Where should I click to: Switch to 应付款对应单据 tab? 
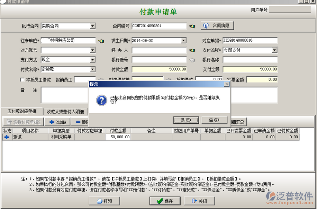pyautogui.click(x=22, y=111)
